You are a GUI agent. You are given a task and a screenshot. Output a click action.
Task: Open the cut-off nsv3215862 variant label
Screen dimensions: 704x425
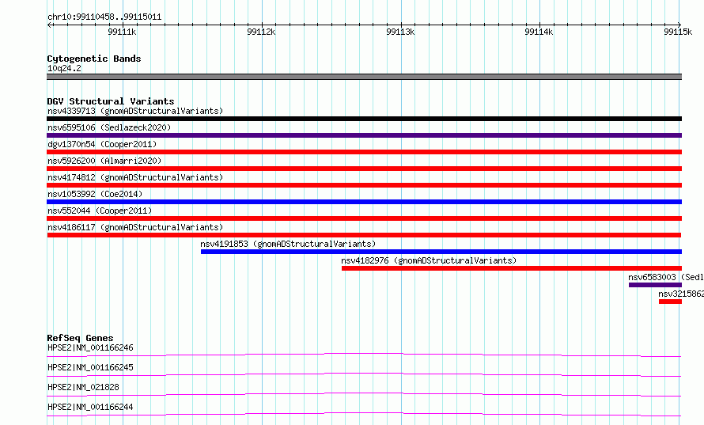click(x=681, y=294)
